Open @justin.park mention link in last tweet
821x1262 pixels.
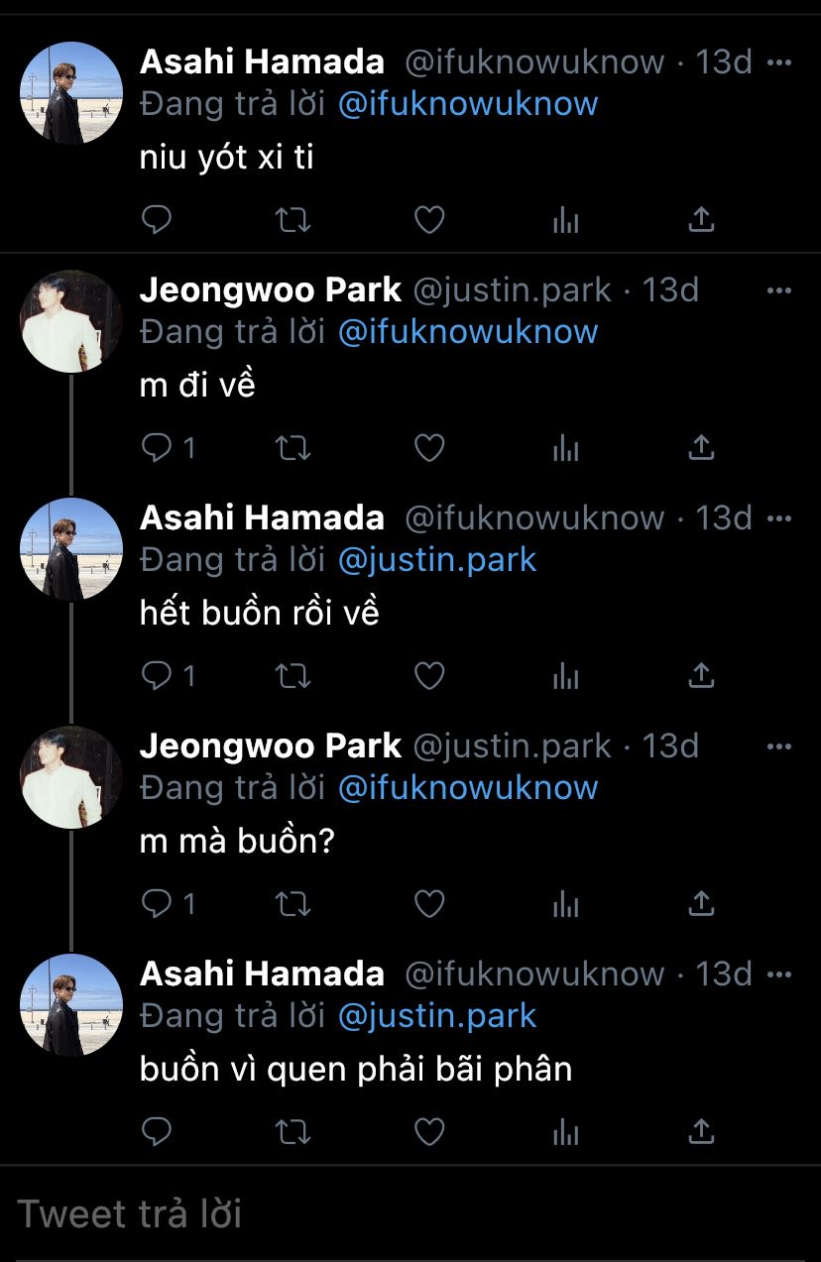pos(437,1016)
